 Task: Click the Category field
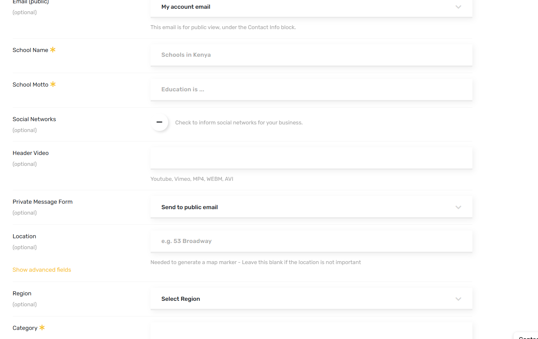click(311, 331)
